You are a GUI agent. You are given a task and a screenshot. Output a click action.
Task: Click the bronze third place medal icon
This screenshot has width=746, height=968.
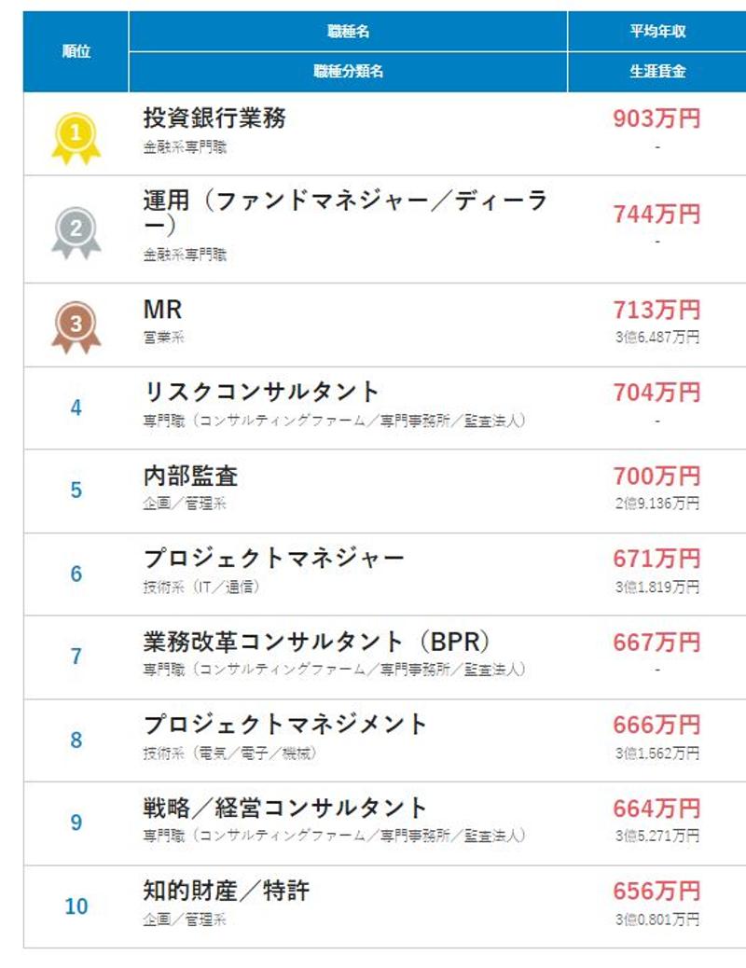point(76,328)
